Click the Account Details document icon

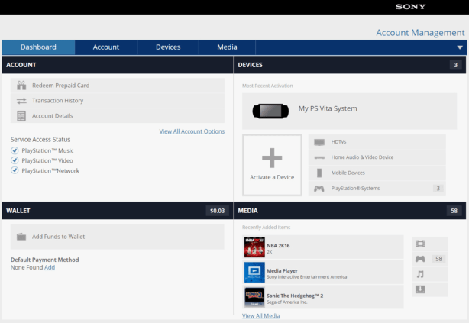pos(21,116)
